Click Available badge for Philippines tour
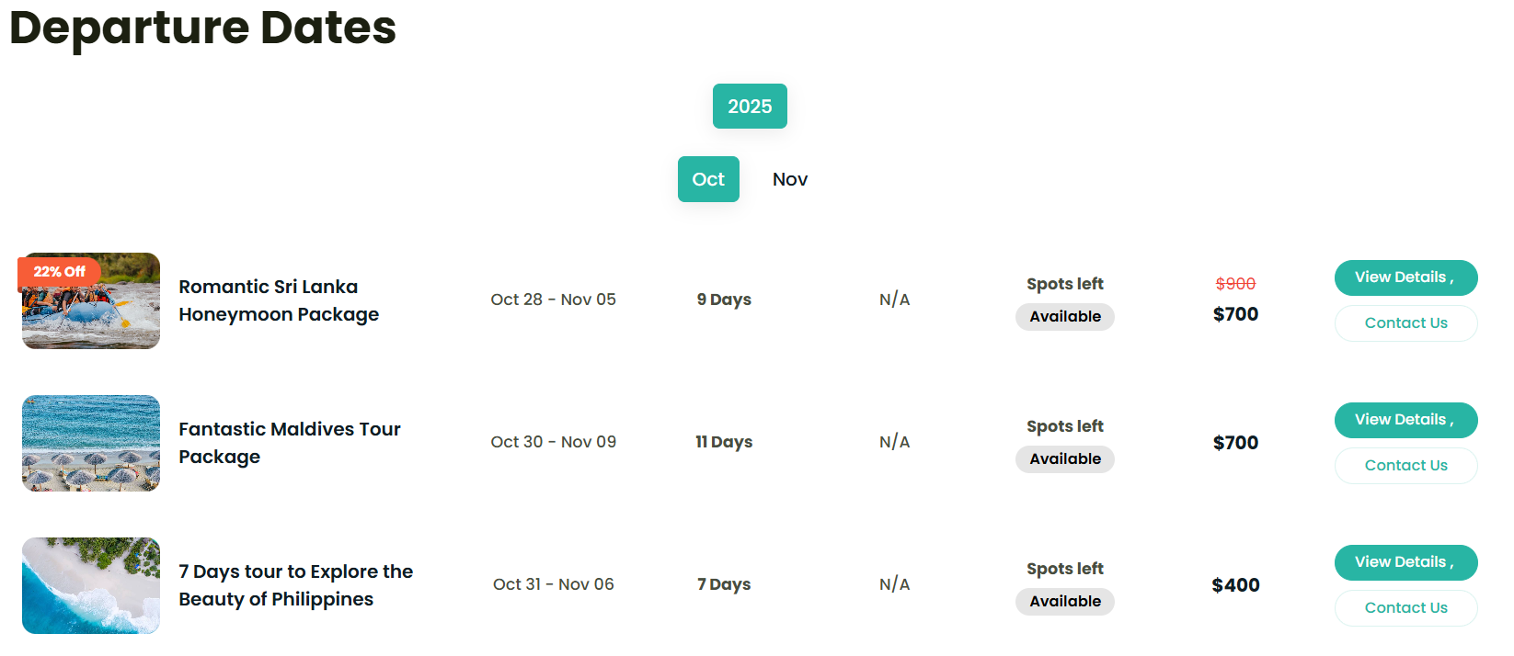 [1064, 602]
